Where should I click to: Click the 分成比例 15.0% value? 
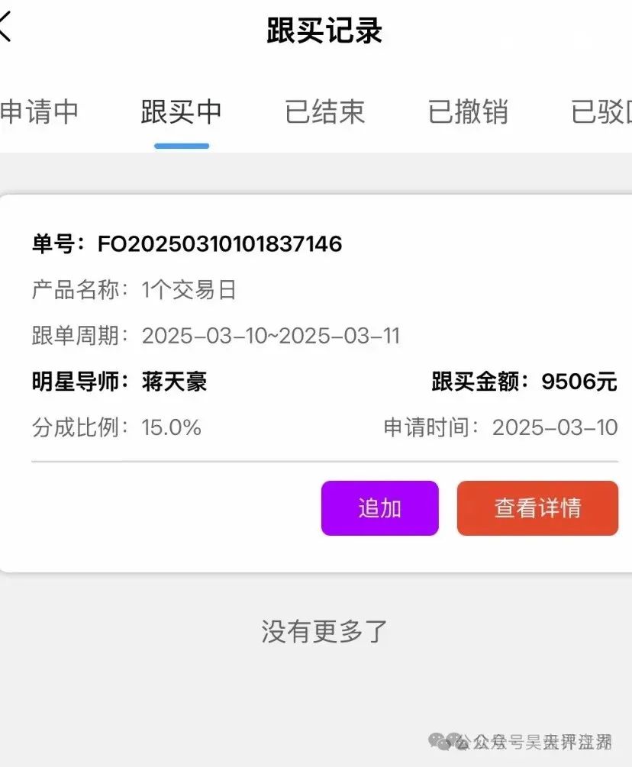coord(171,427)
